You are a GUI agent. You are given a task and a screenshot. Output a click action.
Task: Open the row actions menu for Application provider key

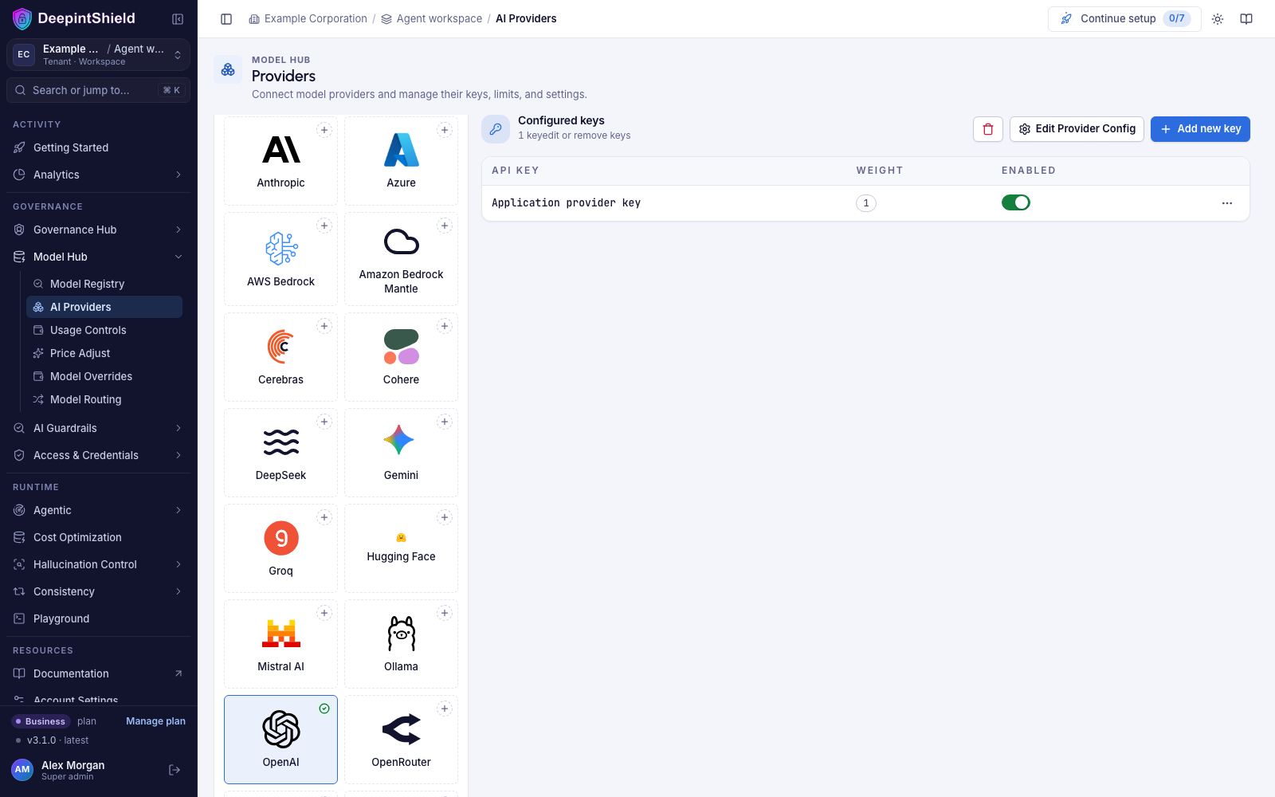[x=1227, y=203]
